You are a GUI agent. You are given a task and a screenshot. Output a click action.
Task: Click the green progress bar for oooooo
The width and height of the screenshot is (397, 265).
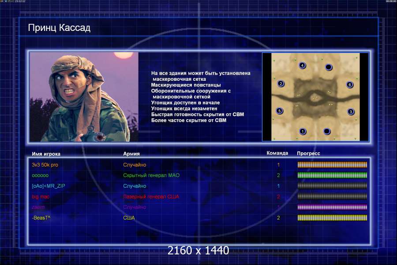tap(332, 175)
